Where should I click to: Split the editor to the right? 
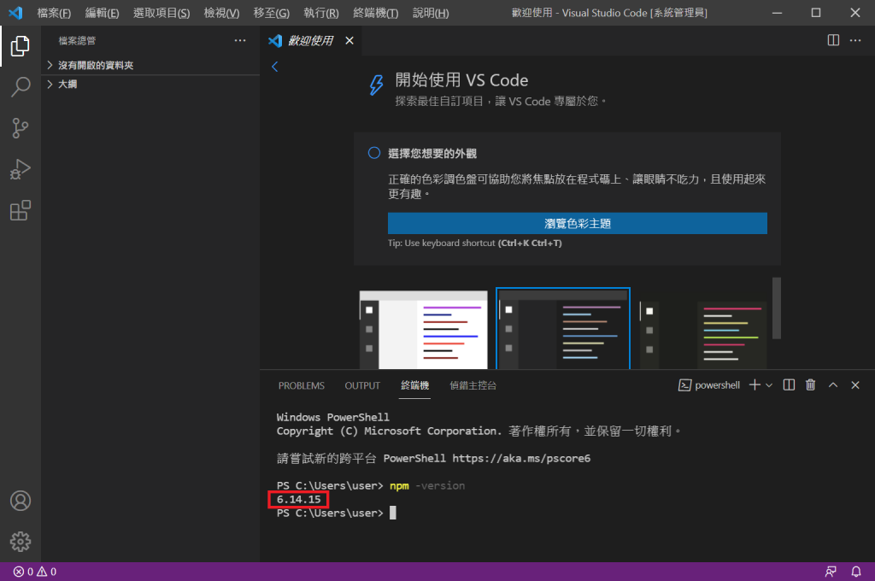(833, 40)
